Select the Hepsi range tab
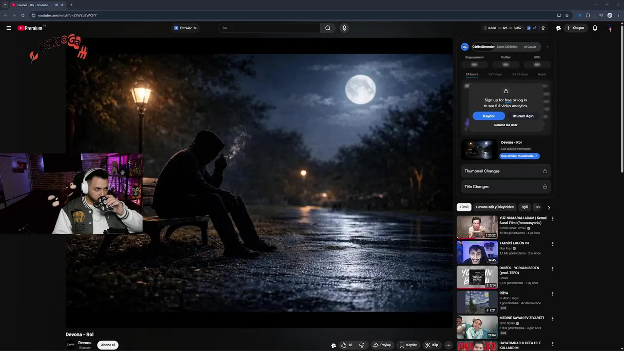This screenshot has width=624, height=351. coord(542,75)
